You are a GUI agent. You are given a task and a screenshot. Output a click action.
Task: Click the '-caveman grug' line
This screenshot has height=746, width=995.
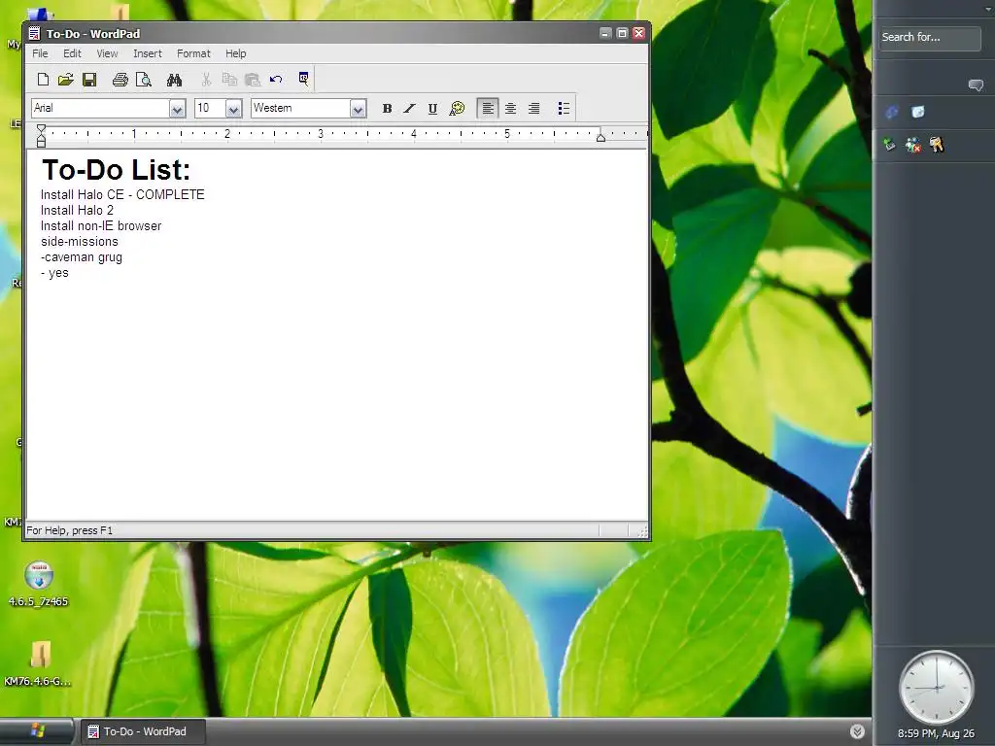pos(82,257)
